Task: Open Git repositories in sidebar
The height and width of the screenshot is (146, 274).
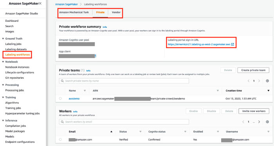Action: point(14,78)
